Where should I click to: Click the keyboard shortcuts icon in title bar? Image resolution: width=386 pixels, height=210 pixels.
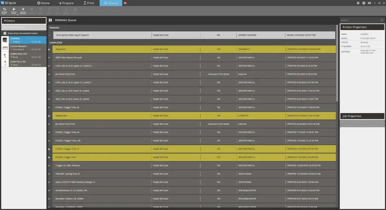click(x=369, y=3)
